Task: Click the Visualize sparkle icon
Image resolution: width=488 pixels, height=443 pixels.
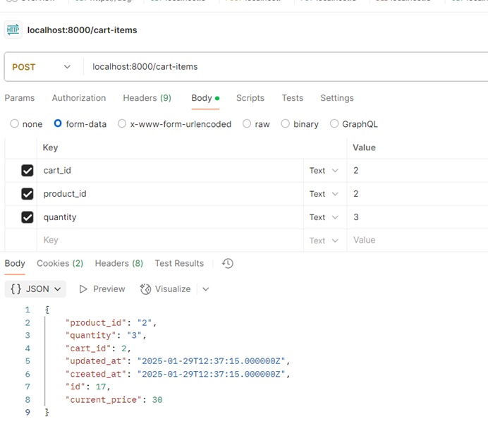Action: click(x=146, y=289)
